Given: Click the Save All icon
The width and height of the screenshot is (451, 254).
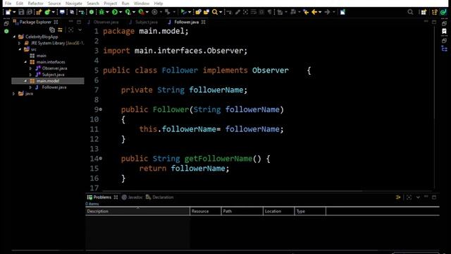Looking at the screenshot, I should [x=30, y=12].
